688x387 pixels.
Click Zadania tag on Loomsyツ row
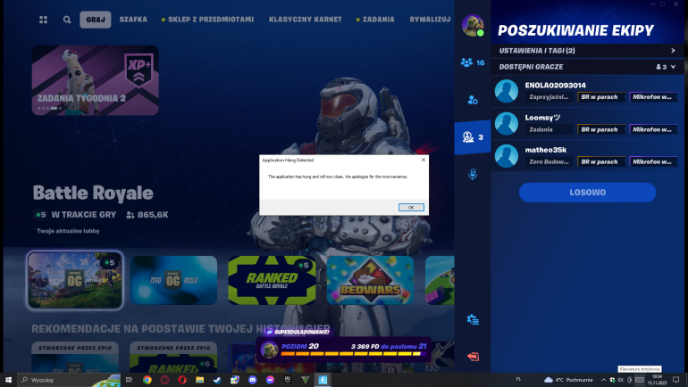click(x=549, y=129)
